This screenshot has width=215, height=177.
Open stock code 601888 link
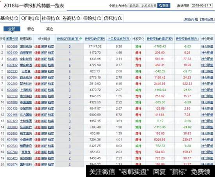pos(13,102)
